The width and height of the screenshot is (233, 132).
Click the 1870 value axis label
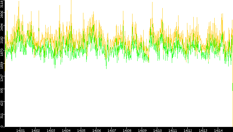pyautogui.click(x=2, y=52)
